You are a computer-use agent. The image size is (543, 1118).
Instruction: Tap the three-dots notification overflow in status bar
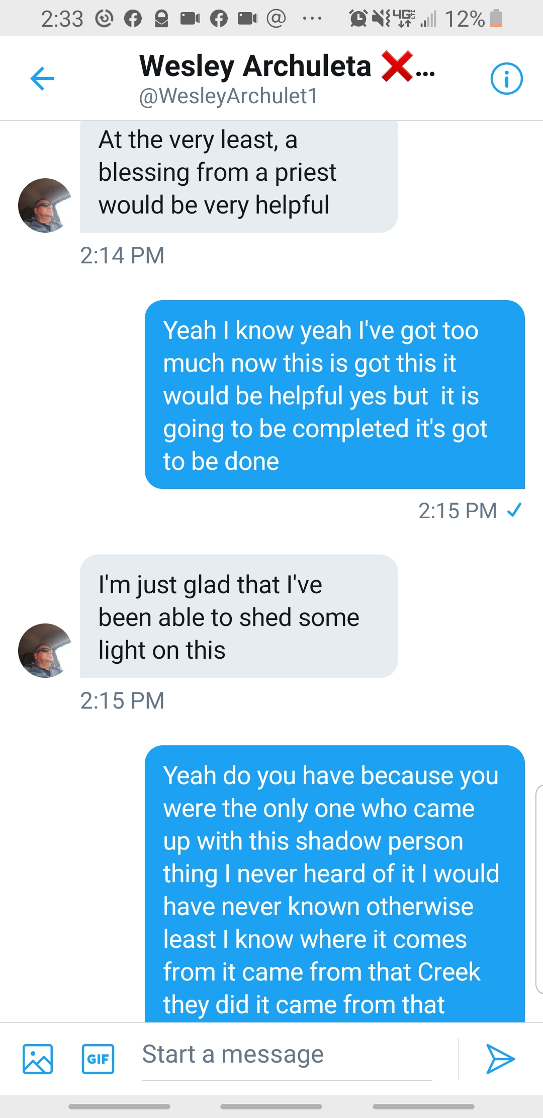312,19
